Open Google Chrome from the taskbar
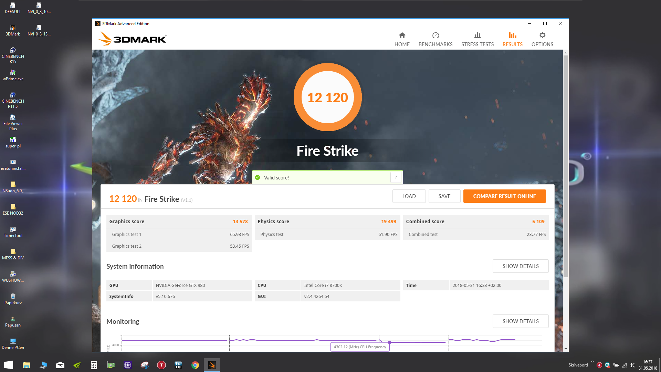This screenshot has height=372, width=661. 195,365
